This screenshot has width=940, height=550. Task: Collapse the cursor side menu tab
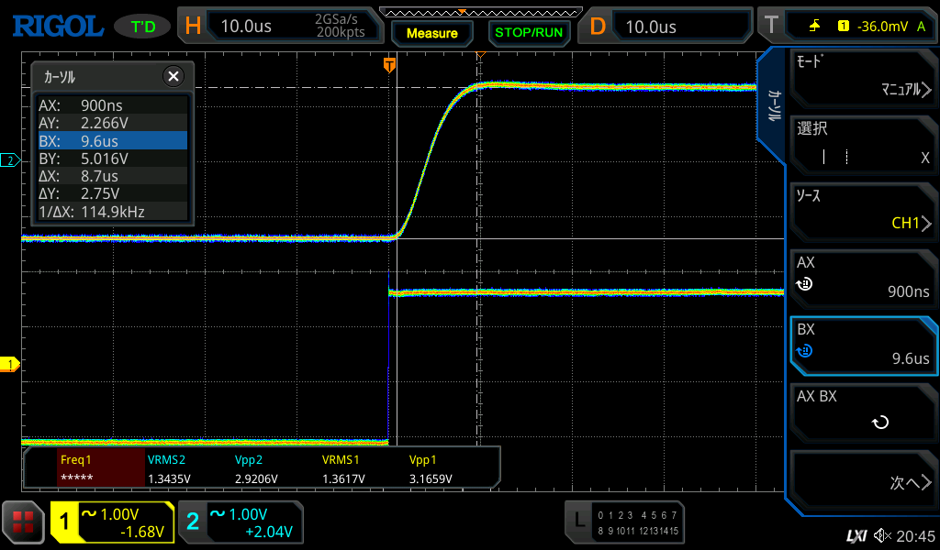click(x=773, y=106)
